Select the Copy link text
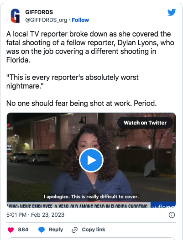 point(94,230)
